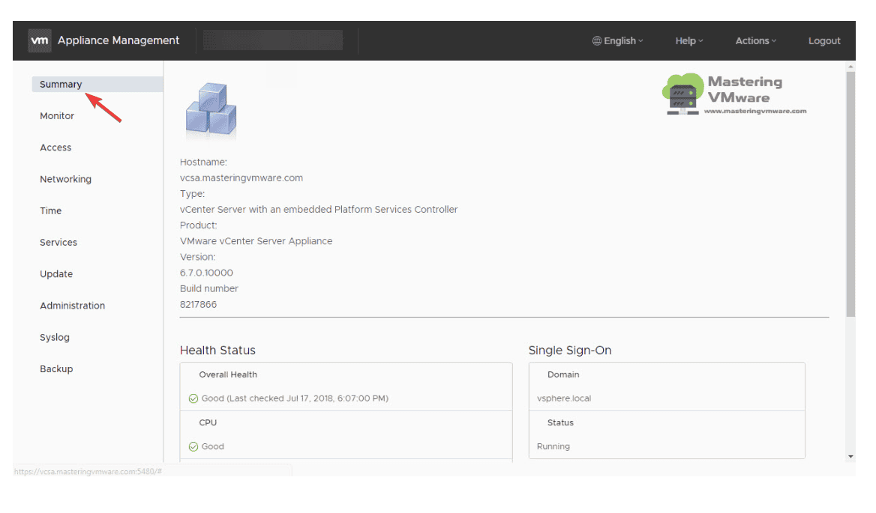This screenshot has width=876, height=513.
Task: Click the Overall Health label
Action: click(x=228, y=374)
